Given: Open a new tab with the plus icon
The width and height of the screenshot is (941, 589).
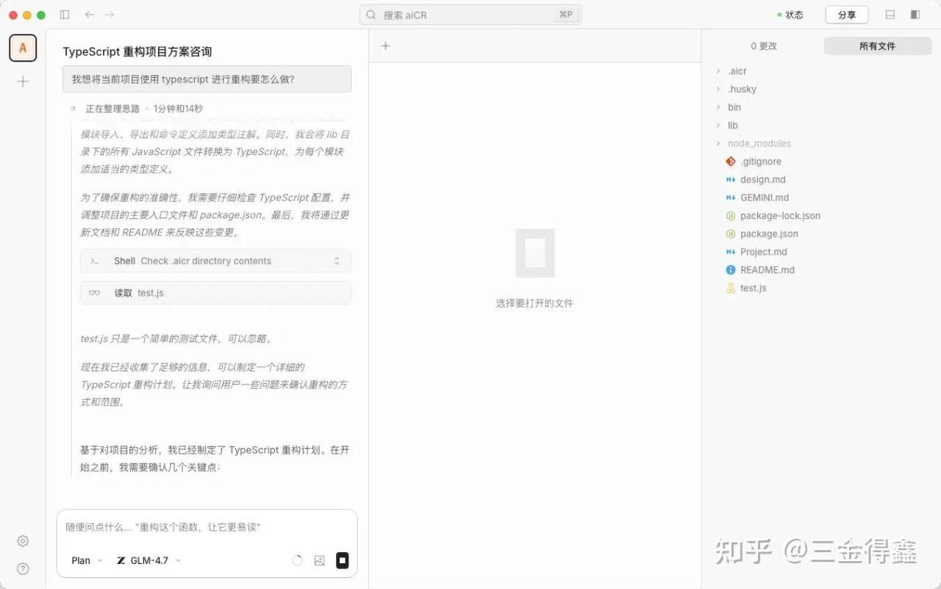Looking at the screenshot, I should point(385,46).
